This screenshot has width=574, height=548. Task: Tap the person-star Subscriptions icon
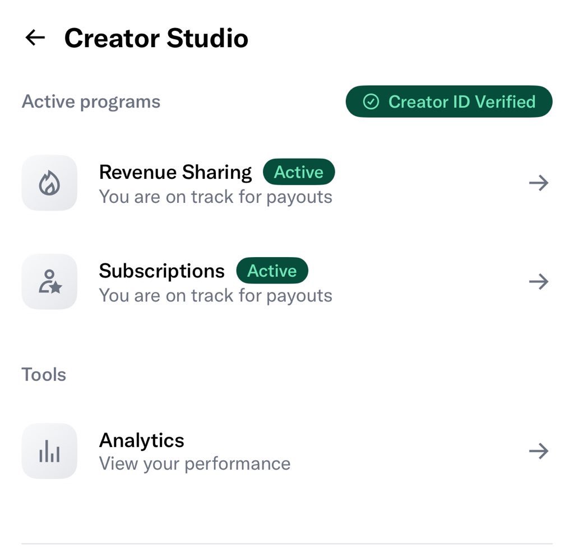click(49, 281)
